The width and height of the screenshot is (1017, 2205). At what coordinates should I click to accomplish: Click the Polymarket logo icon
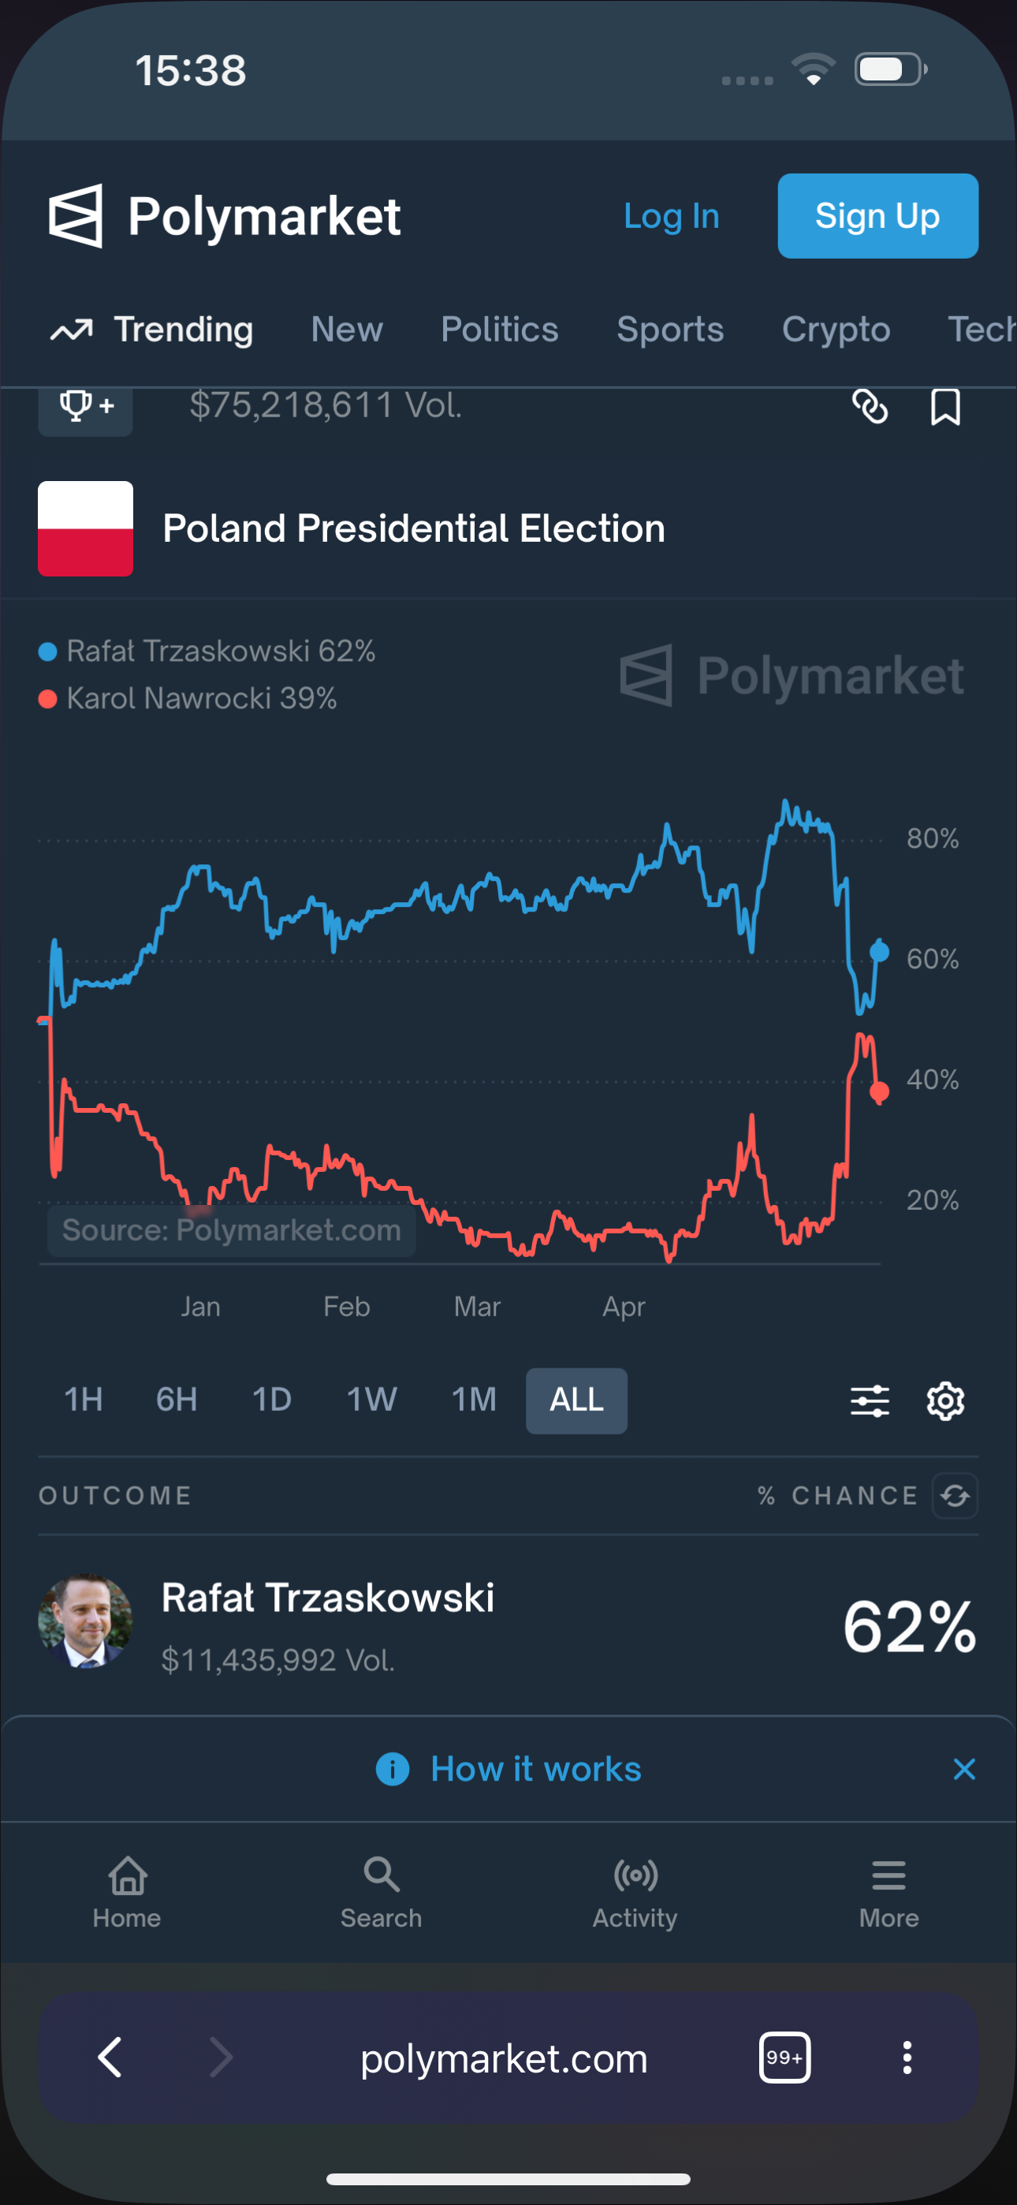tap(76, 216)
